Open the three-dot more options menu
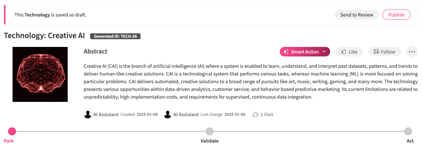 [412, 52]
